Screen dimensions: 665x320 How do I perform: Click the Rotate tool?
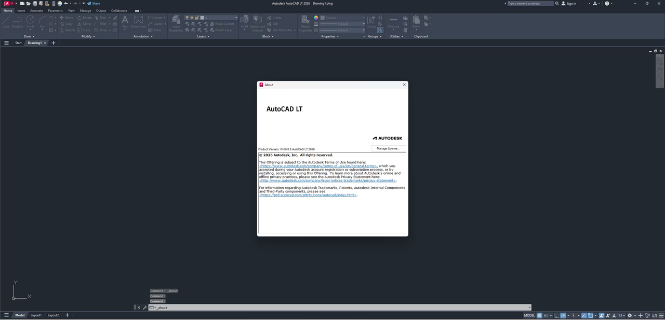click(x=84, y=18)
